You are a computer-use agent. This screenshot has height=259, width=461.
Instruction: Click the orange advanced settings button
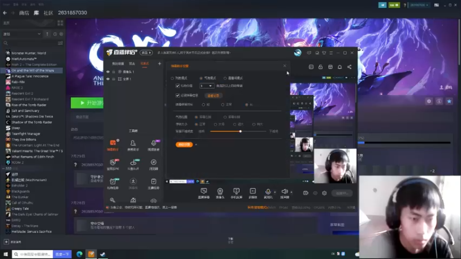184,144
